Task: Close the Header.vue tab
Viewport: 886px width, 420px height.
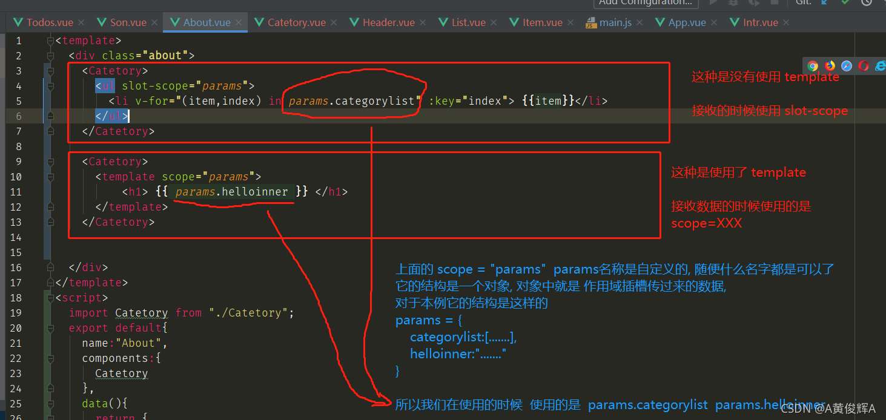Action: (423, 22)
